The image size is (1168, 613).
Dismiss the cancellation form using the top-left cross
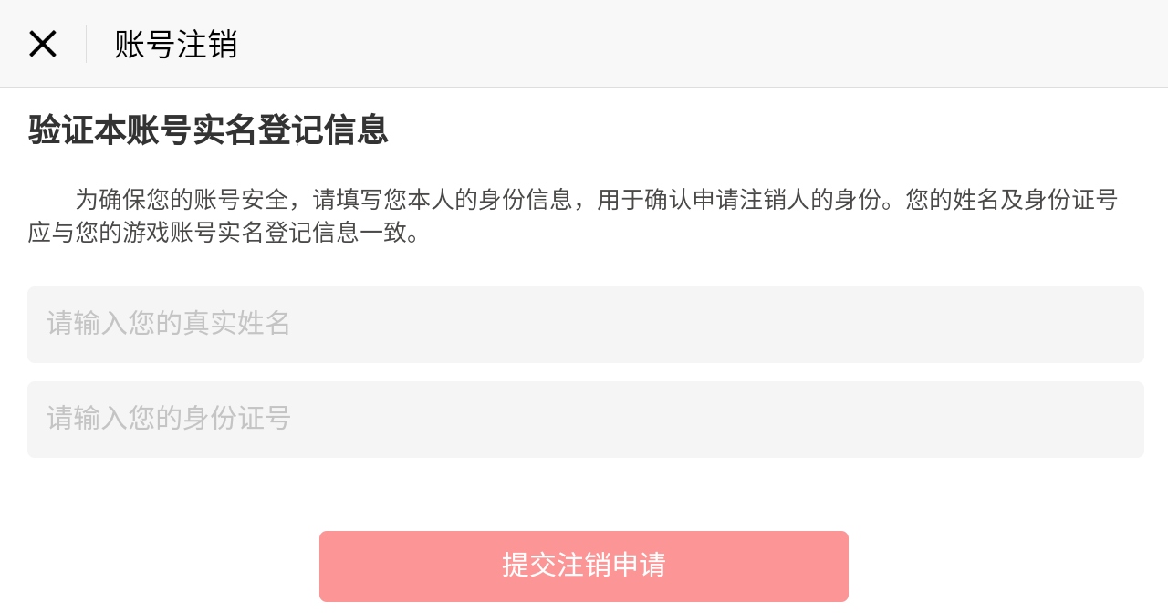[x=43, y=44]
